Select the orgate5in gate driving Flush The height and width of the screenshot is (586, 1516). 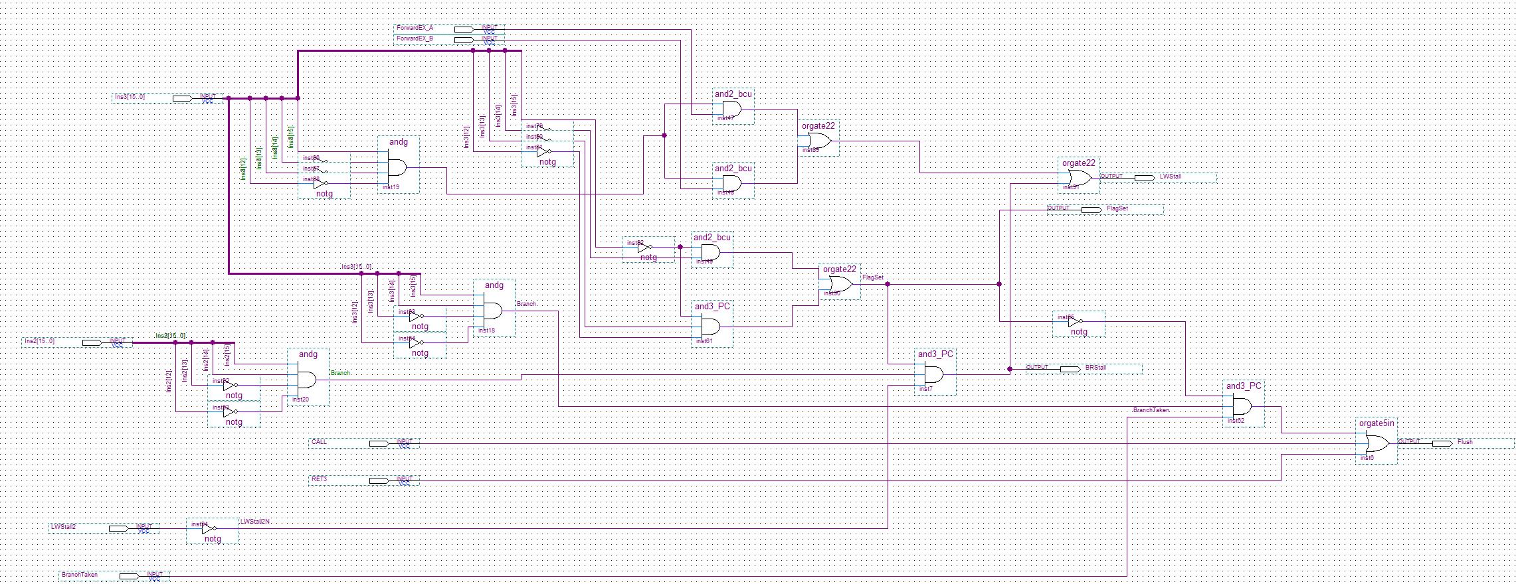tap(1376, 443)
